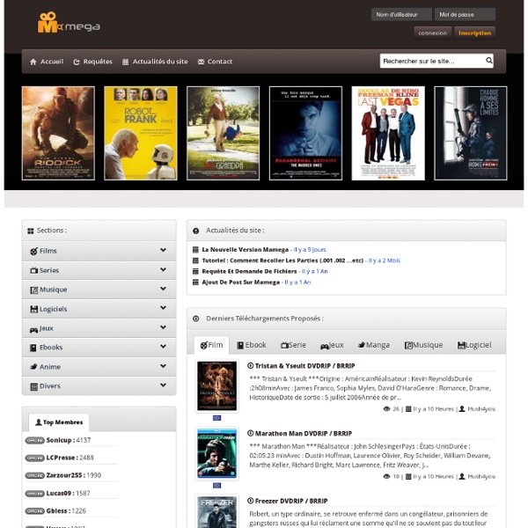Open the Paranormal Activity poster
Image resolution: width=528 pixels, height=528 pixels.
(305, 133)
